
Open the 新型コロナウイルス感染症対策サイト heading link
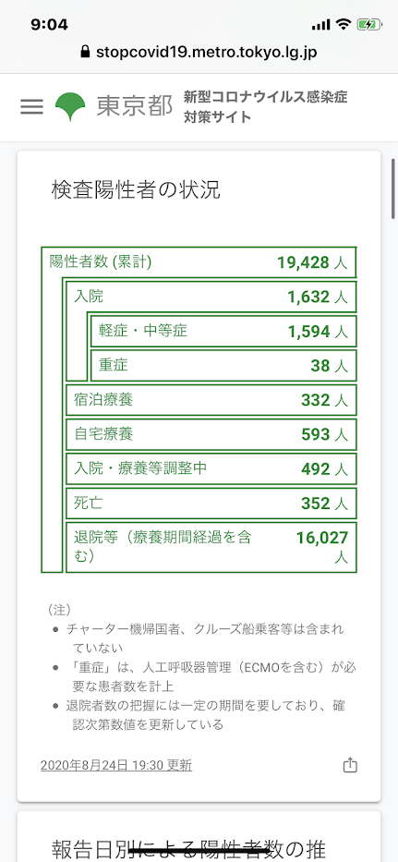266,107
